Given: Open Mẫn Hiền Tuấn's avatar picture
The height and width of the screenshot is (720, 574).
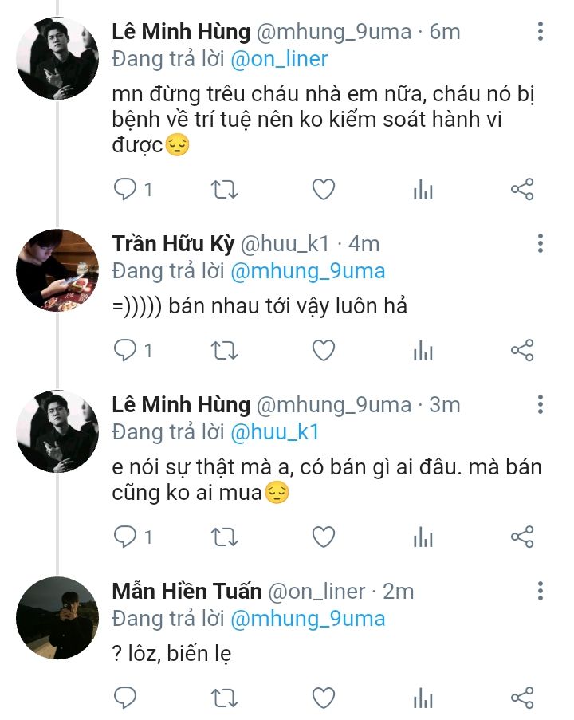Looking at the screenshot, I should (57, 616).
